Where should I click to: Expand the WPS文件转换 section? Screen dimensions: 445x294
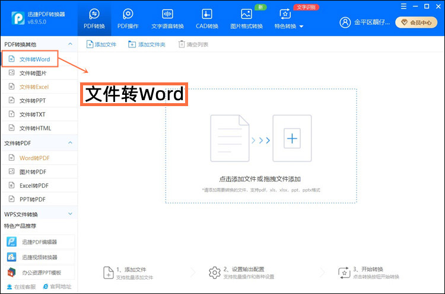pyautogui.click(x=70, y=214)
